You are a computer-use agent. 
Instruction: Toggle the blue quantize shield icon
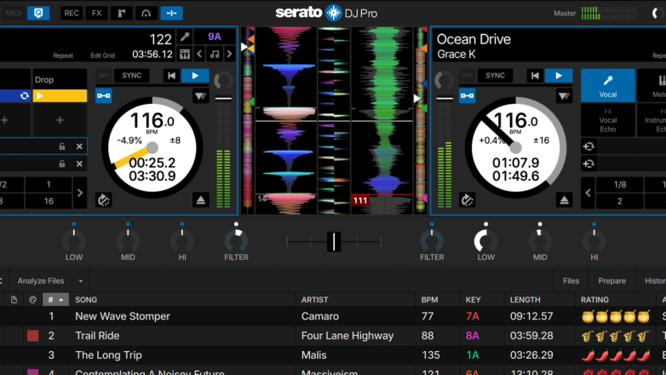click(38, 13)
